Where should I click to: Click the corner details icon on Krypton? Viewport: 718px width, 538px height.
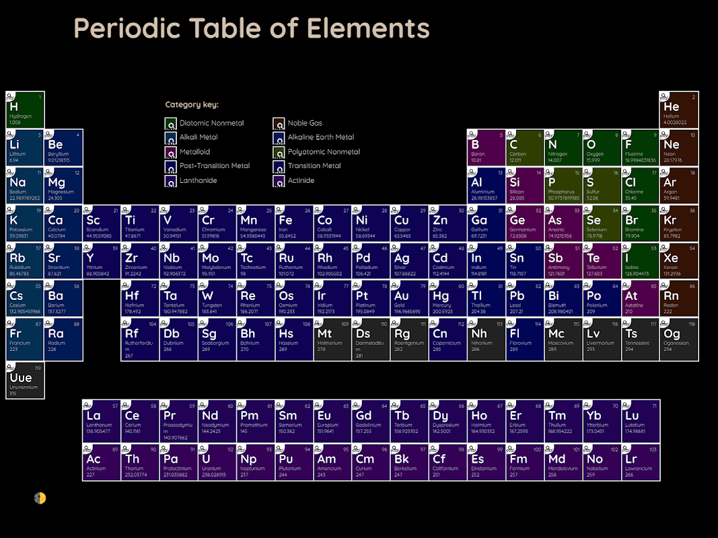664,210
